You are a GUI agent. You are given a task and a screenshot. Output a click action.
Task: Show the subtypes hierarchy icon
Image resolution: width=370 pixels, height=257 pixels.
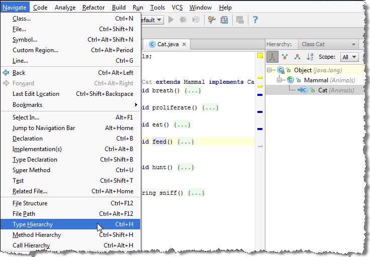[297, 57]
